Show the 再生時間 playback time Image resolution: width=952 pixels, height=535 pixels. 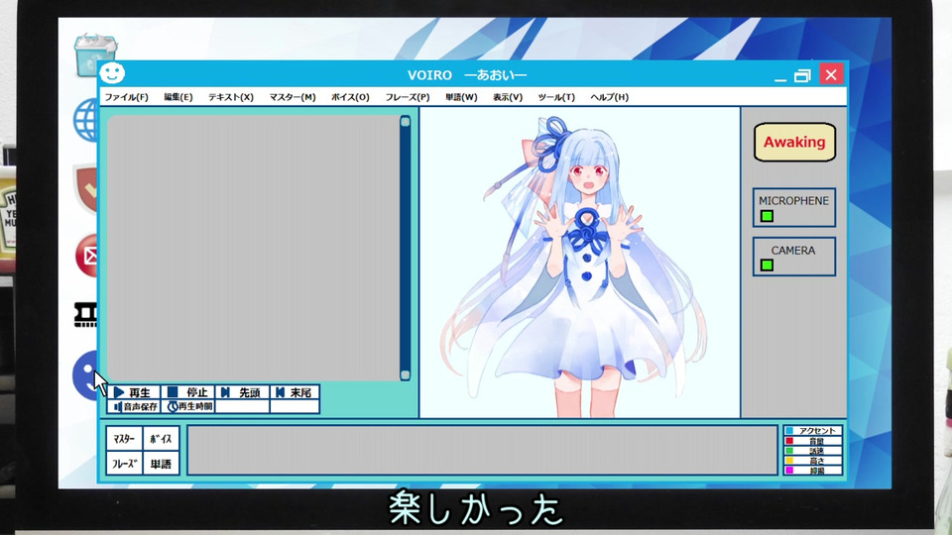188,406
